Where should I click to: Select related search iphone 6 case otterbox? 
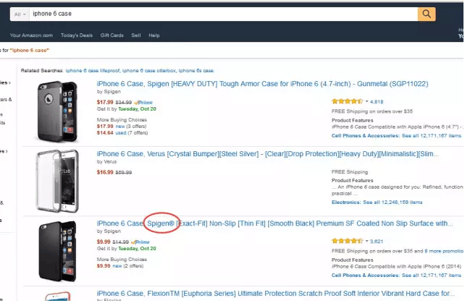coord(149,71)
